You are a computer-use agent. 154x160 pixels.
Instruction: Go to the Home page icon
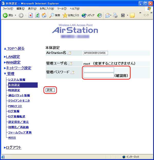click(x=44, y=15)
